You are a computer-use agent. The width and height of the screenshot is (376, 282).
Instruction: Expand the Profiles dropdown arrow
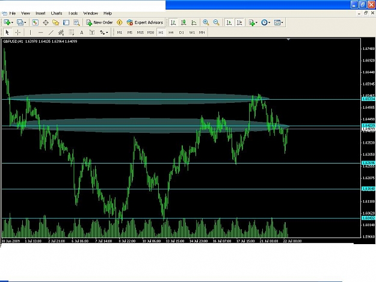(25, 23)
